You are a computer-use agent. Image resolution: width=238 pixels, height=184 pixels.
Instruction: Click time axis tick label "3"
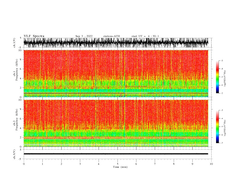point(80,164)
